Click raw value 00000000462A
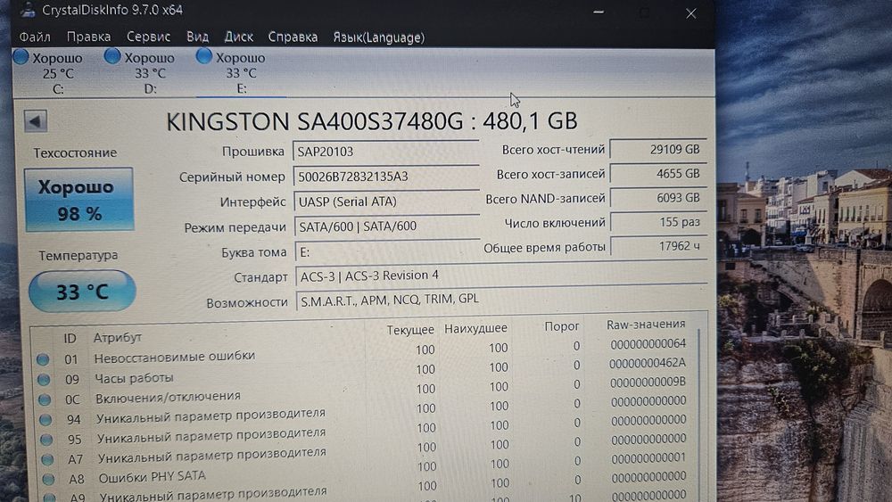 [x=648, y=363]
